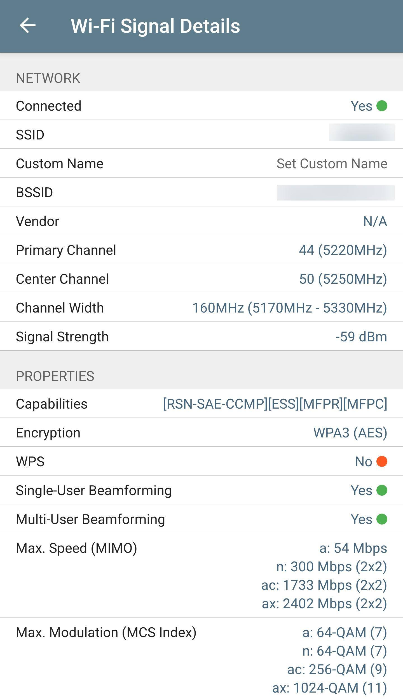
Task: Tap the Capabilities RSN-SAE-CCMP text
Action: coord(275,404)
